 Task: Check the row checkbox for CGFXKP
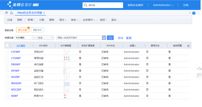coord(7,51)
